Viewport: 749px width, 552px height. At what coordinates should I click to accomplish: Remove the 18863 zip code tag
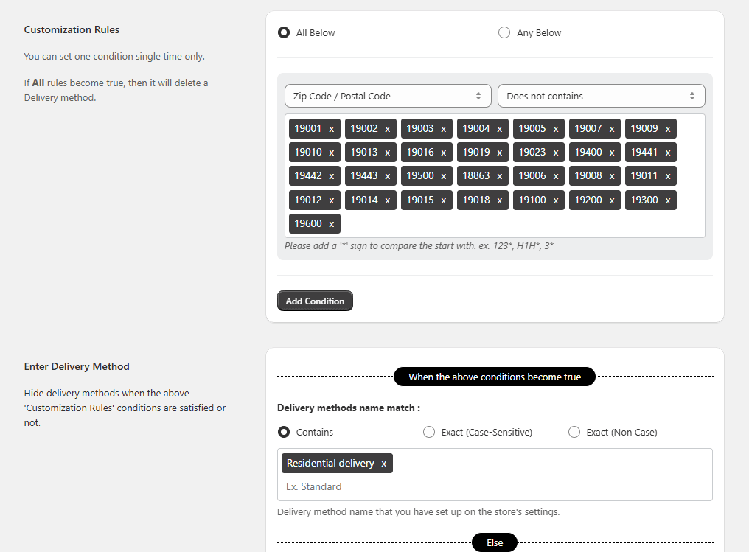pos(500,176)
